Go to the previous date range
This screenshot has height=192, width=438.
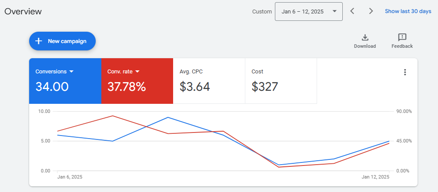pyautogui.click(x=352, y=11)
